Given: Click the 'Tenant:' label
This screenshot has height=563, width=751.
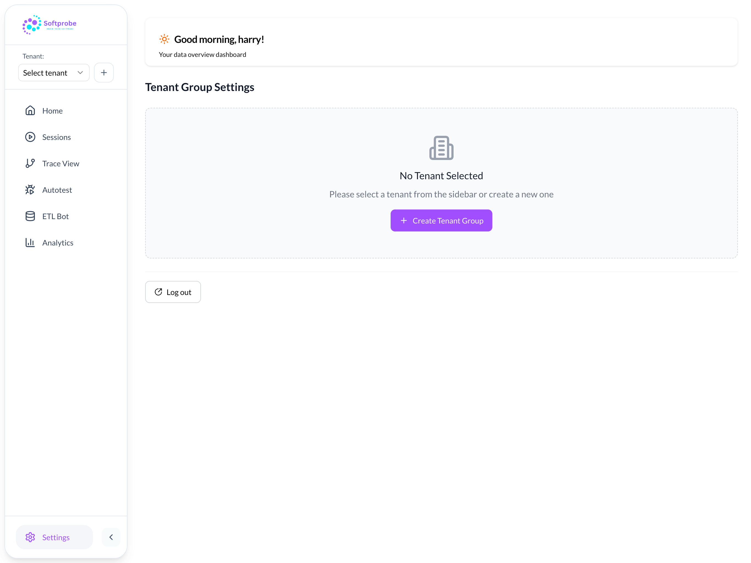Looking at the screenshot, I should [x=33, y=56].
